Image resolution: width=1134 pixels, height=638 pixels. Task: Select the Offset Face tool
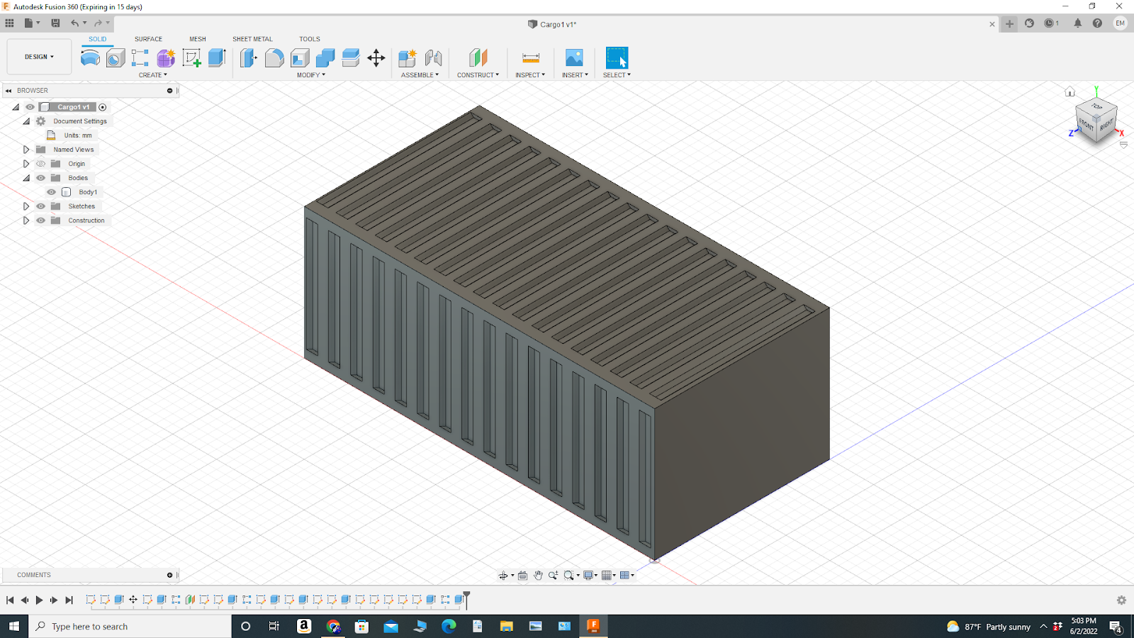pos(351,57)
